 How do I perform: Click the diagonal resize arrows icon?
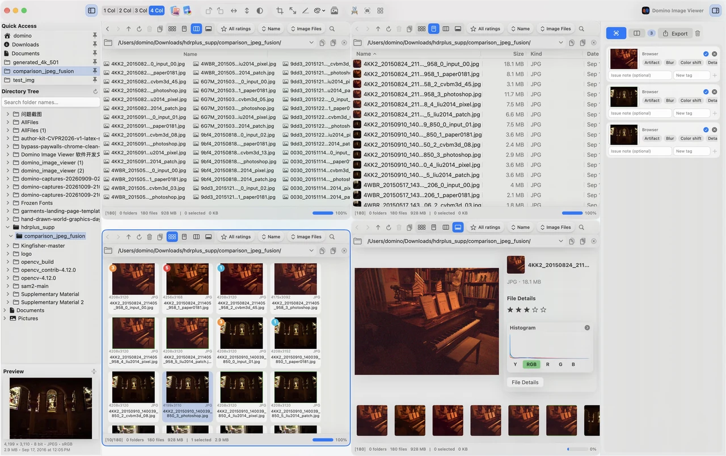click(x=293, y=10)
